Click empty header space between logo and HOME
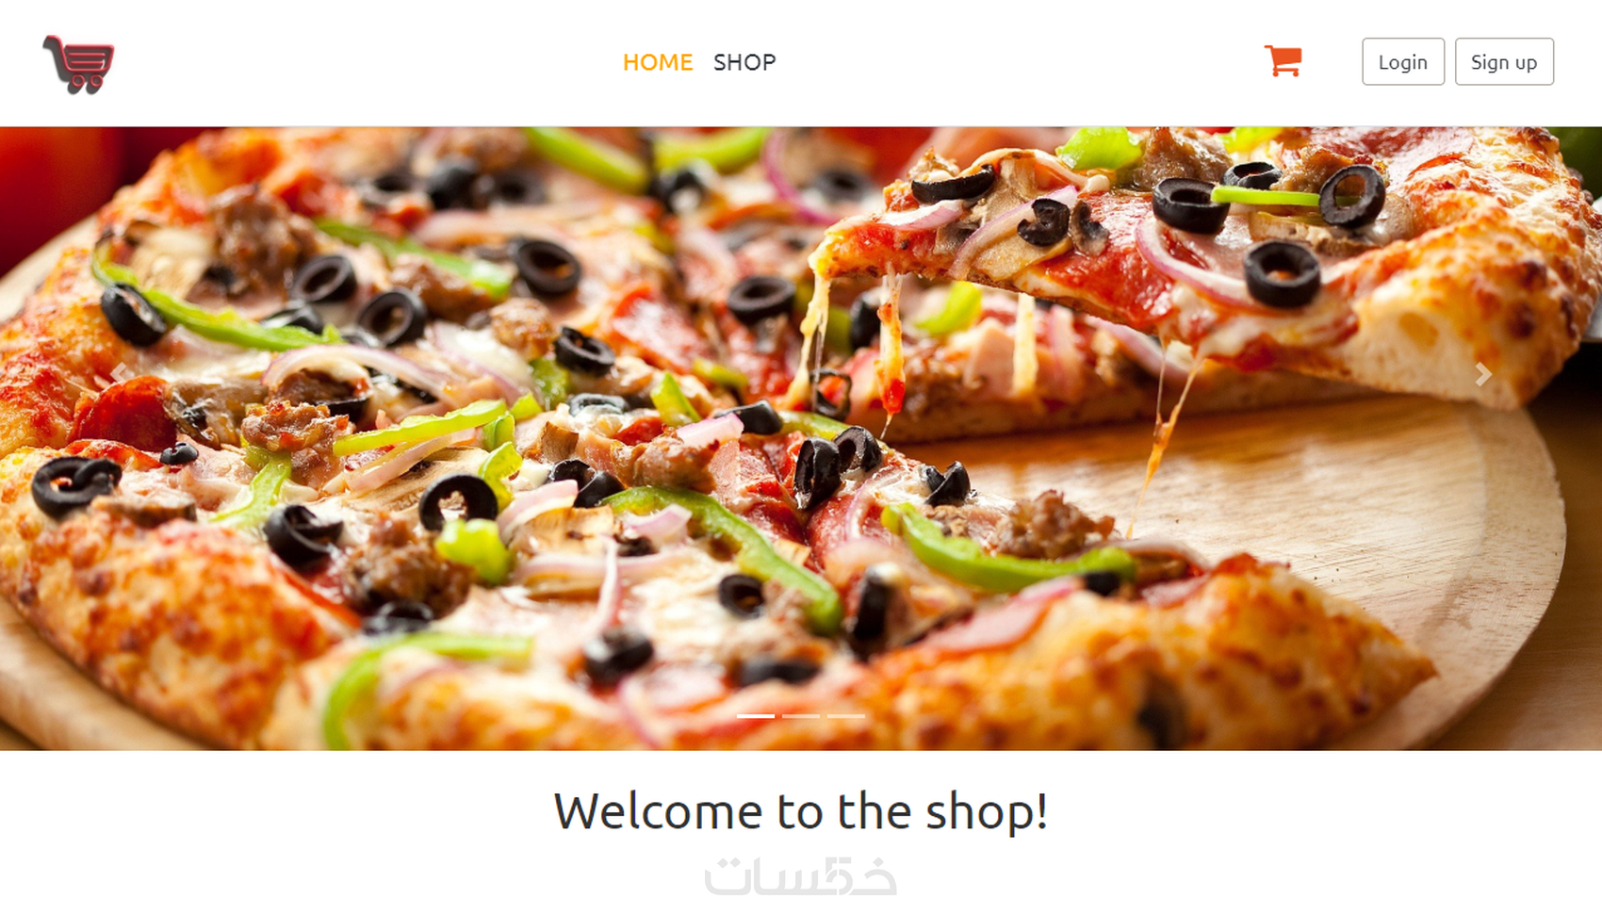This screenshot has width=1602, height=914. [368, 62]
